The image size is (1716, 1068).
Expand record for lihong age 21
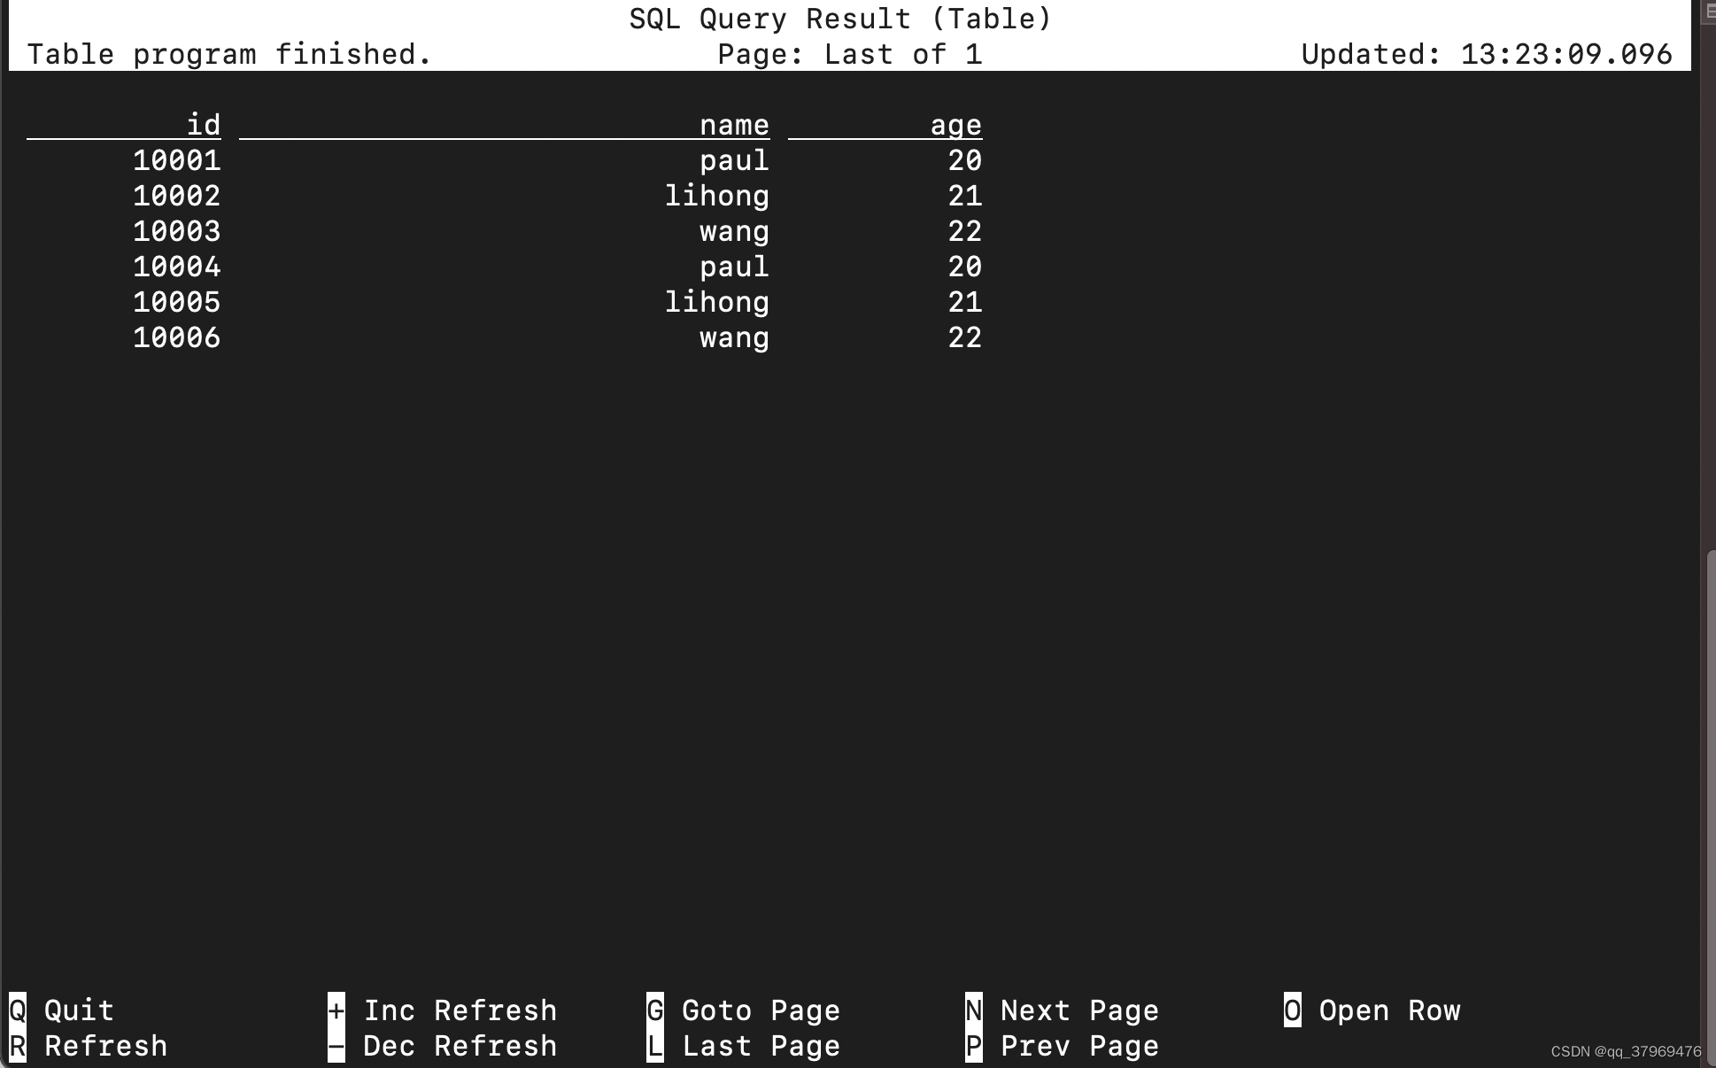(x=716, y=195)
